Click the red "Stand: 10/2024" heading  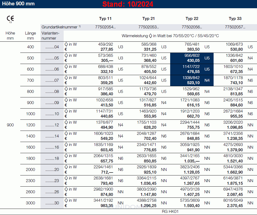(128, 4)
